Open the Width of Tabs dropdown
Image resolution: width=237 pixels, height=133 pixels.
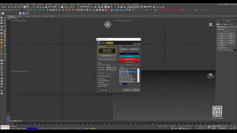pyautogui.click(x=111, y=67)
